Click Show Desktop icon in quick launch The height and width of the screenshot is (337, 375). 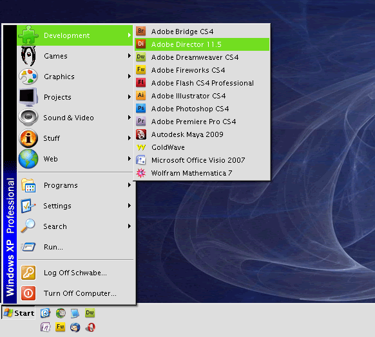tap(45, 313)
